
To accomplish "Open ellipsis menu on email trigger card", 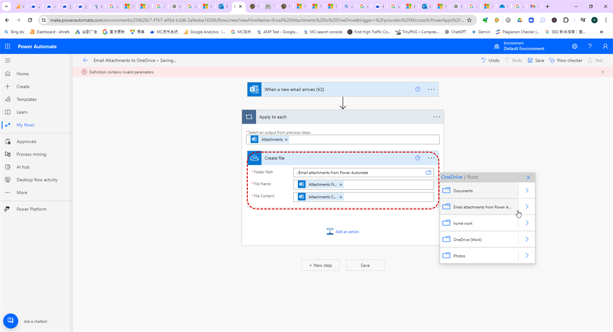I will pyautogui.click(x=431, y=89).
